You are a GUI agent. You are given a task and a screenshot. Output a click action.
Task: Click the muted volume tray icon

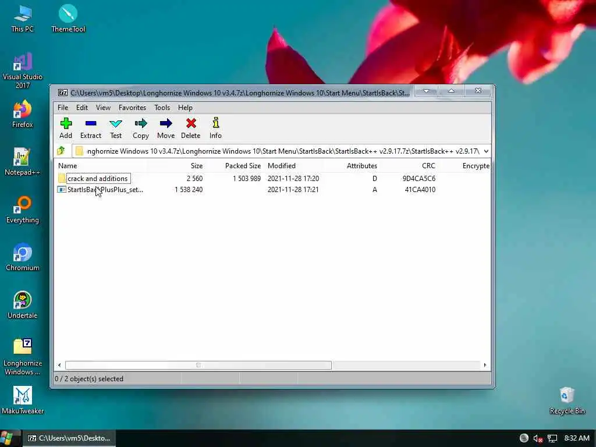coord(538,438)
